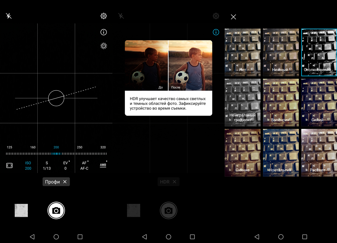Select the Ностальгия filter
This screenshot has height=243, width=337.
coord(281,153)
